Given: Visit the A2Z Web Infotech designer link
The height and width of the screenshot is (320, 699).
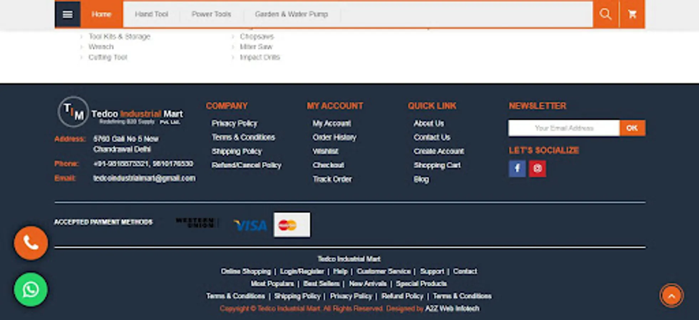Looking at the screenshot, I should (452, 308).
